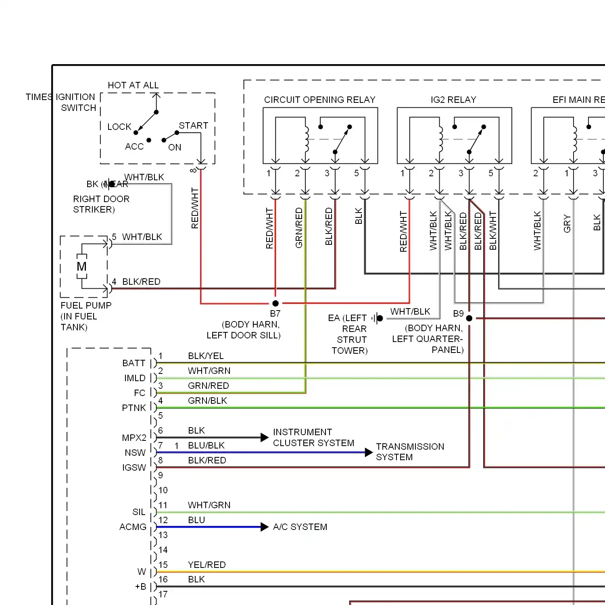Click the YEL/RED wire label
The image size is (605, 605).
coord(207,565)
